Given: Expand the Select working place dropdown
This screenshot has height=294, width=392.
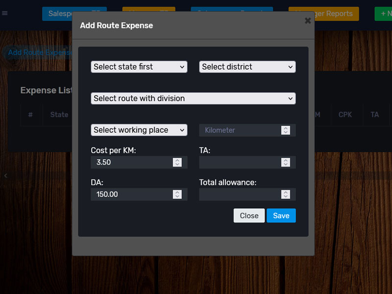Looking at the screenshot, I should [x=139, y=130].
